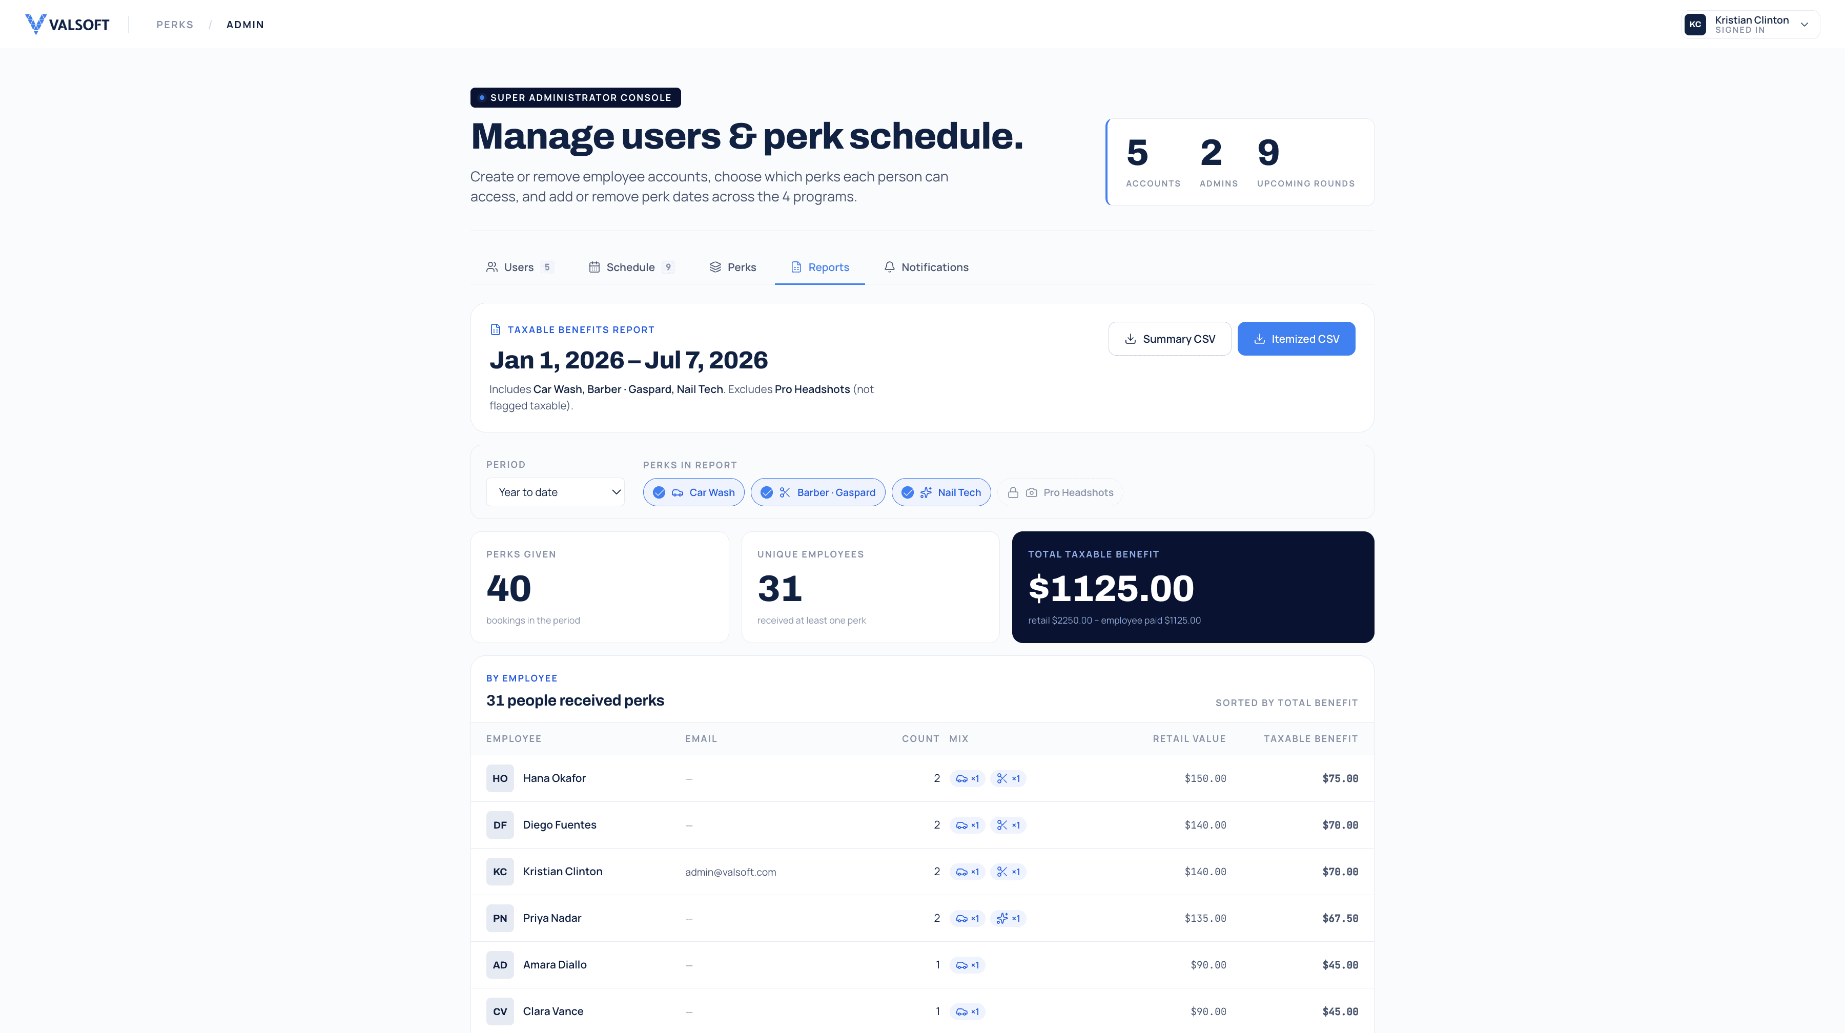Download the Itemized CSV
The image size is (1845, 1033).
pos(1297,339)
